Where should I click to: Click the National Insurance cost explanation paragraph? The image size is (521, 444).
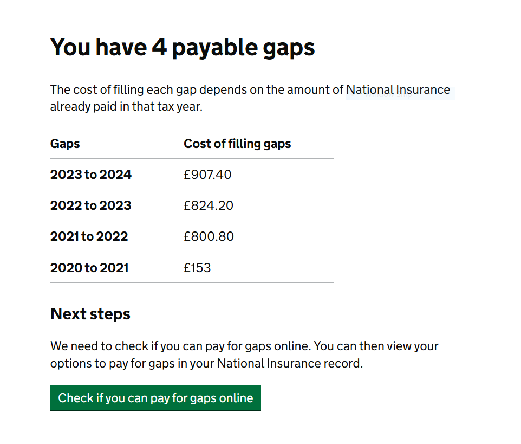click(x=250, y=98)
